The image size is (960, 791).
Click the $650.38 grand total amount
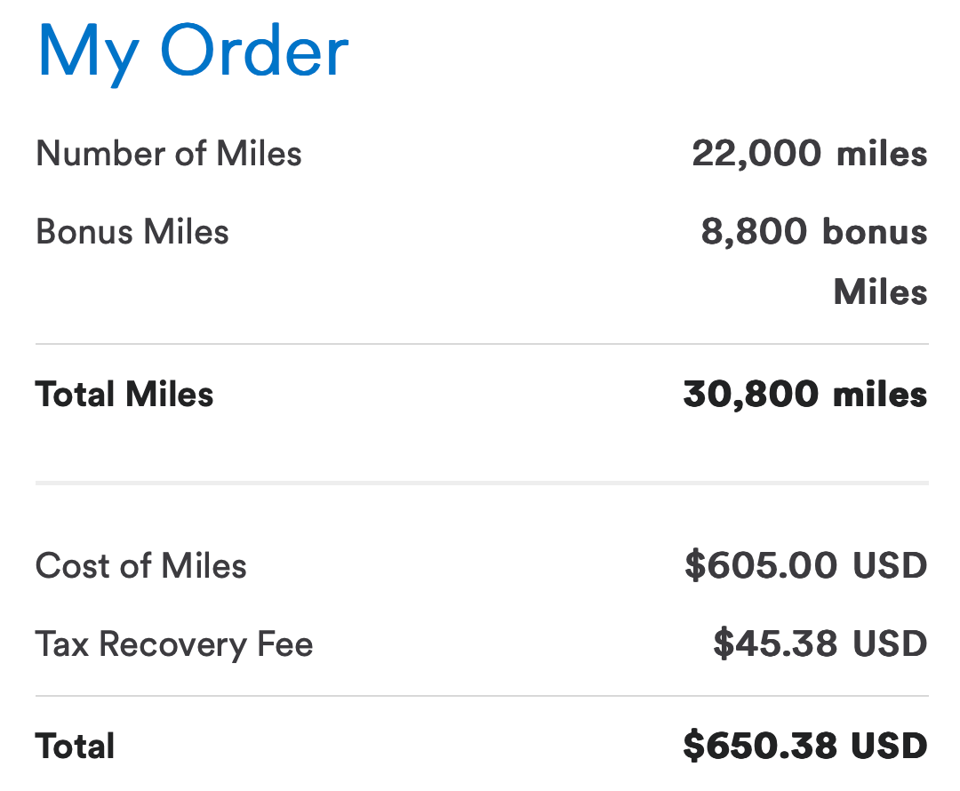point(761,747)
